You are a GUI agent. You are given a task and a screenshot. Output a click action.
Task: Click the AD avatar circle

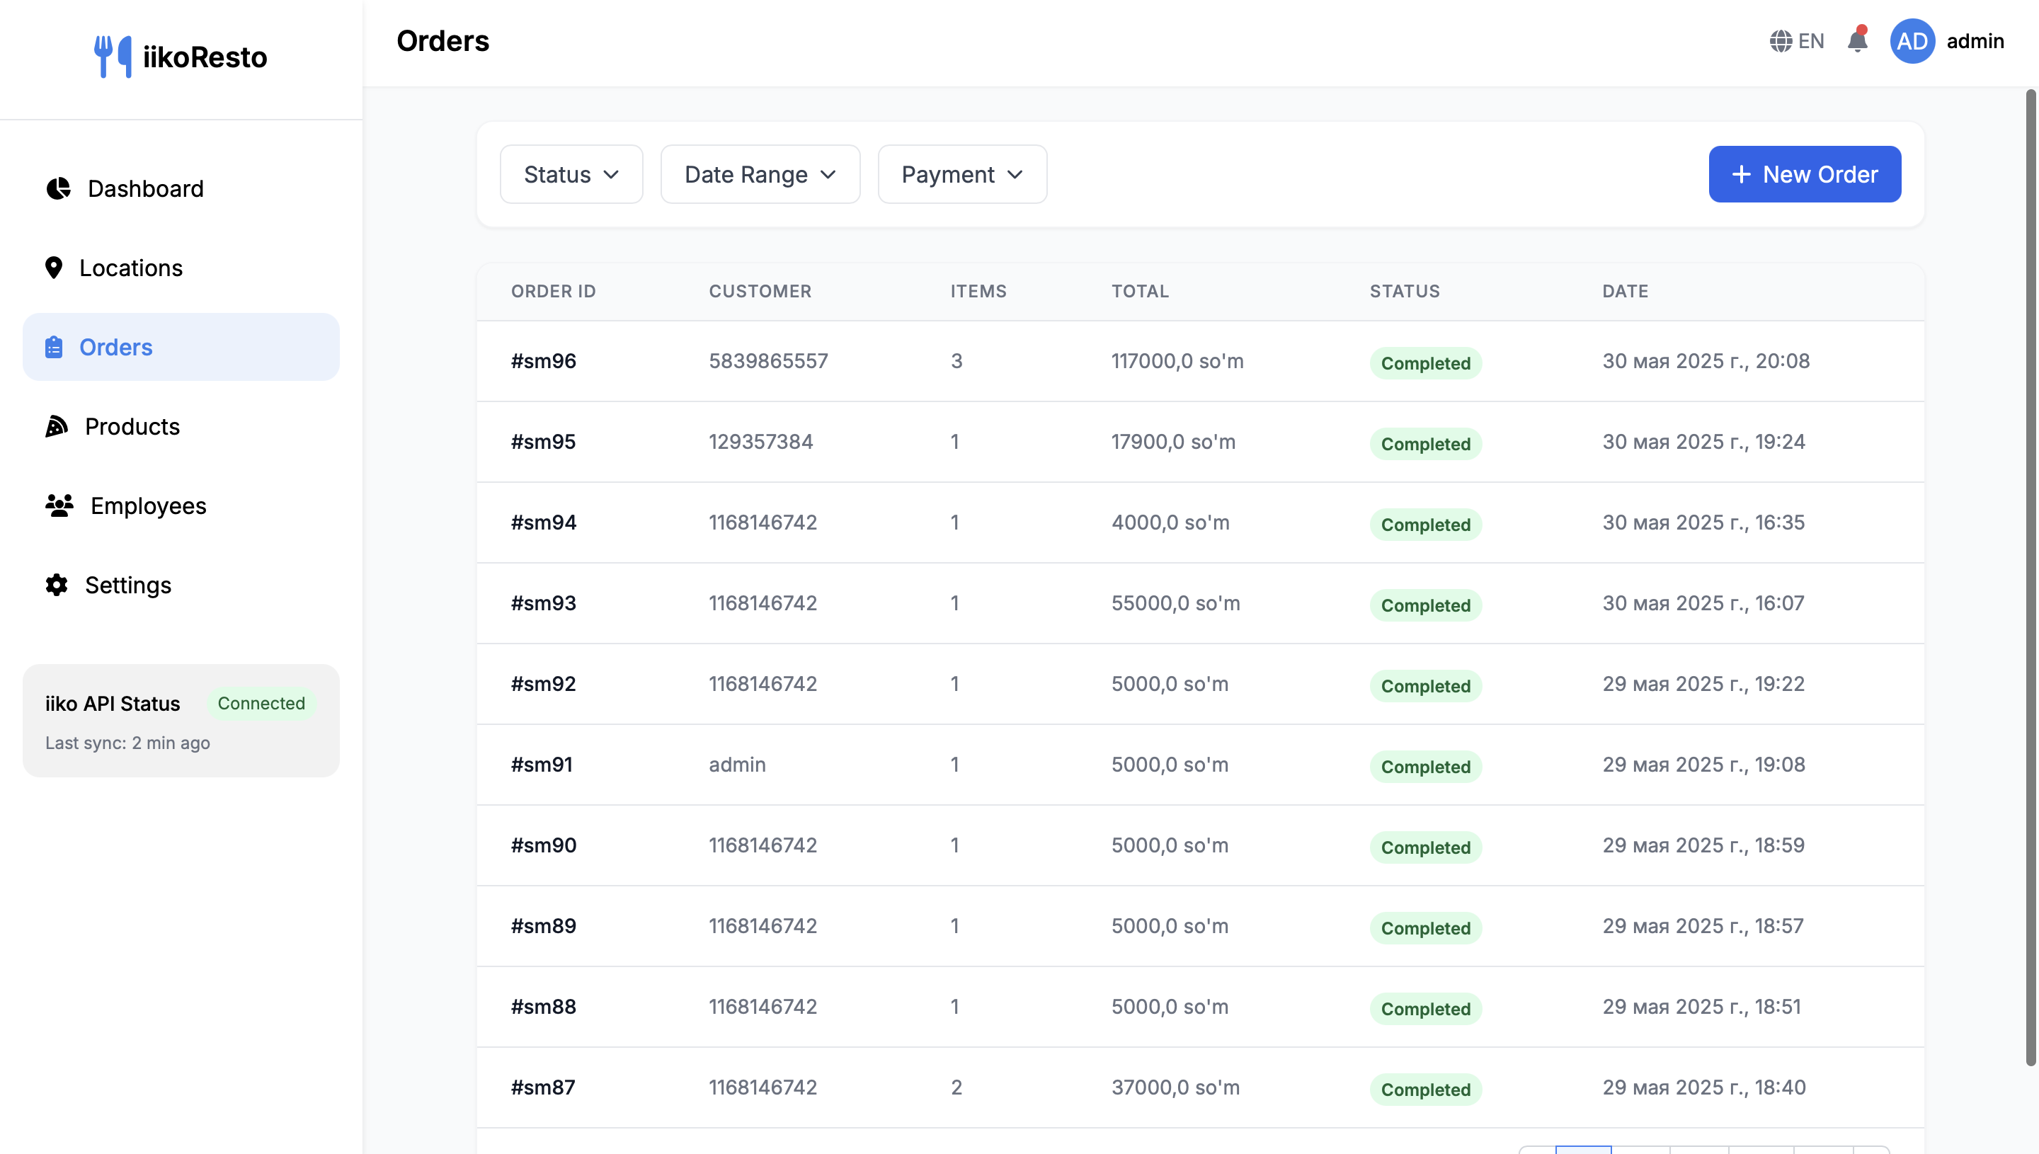pyautogui.click(x=1912, y=40)
